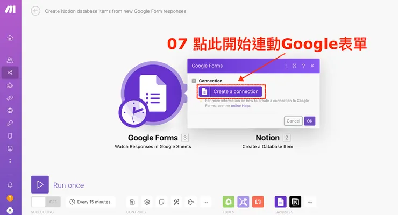Viewport: 398px width, 215px height.
Task: Click Create a connection button
Action: 231,91
